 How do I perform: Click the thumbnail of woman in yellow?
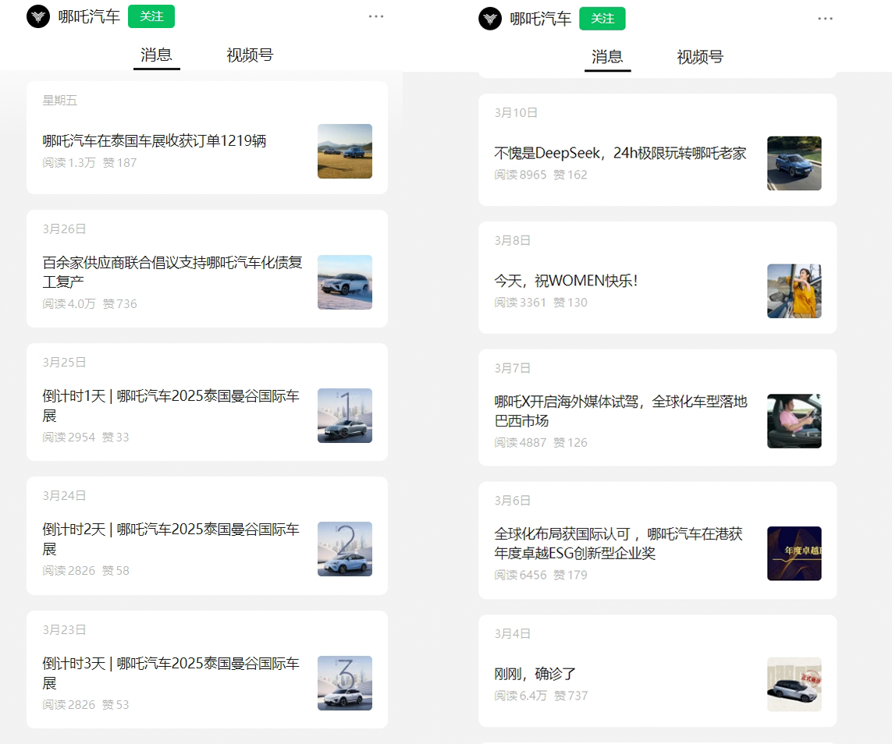[x=794, y=291]
